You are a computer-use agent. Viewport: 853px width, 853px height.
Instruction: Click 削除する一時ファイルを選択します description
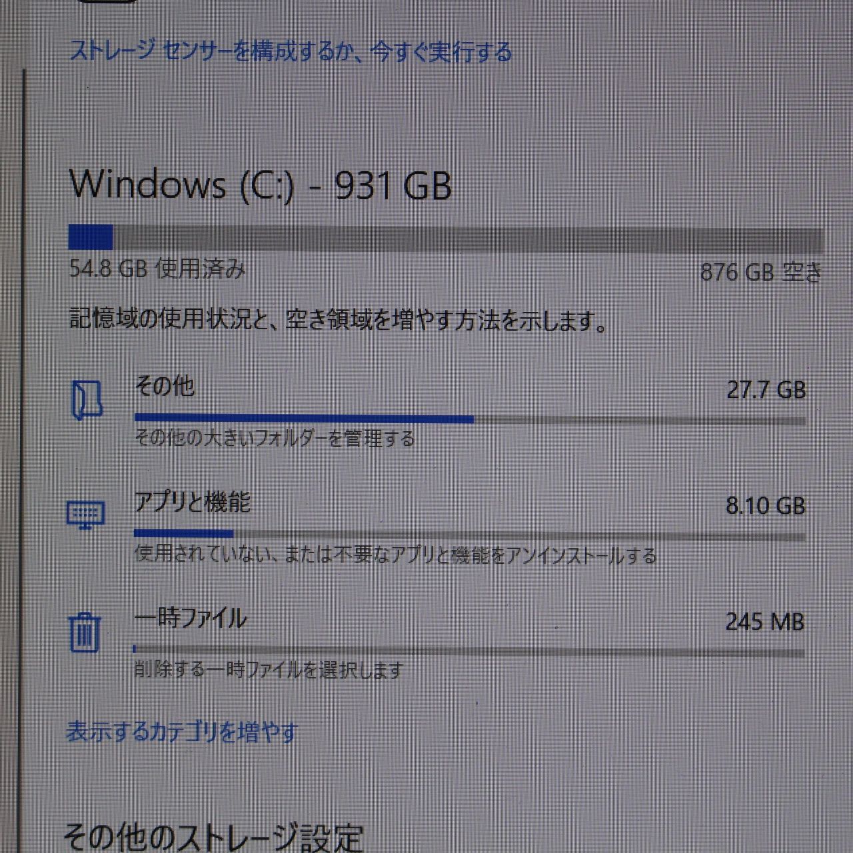pos(269,669)
